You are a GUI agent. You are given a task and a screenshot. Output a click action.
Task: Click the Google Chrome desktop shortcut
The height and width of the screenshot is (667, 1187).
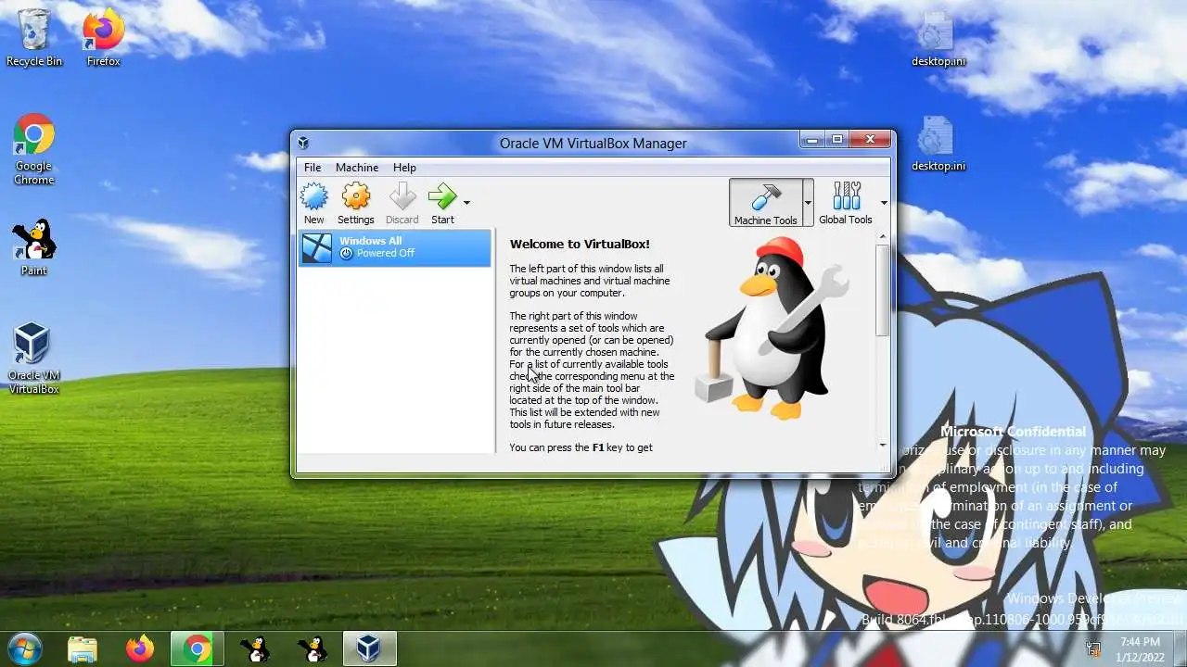33,150
